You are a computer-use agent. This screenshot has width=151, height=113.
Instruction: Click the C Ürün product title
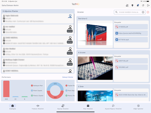coord(81,87)
